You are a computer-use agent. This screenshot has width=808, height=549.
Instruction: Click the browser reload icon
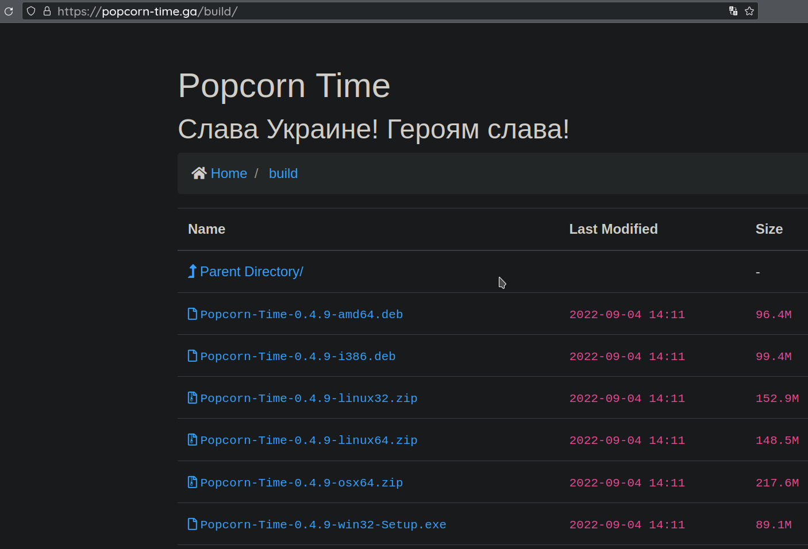coord(9,11)
